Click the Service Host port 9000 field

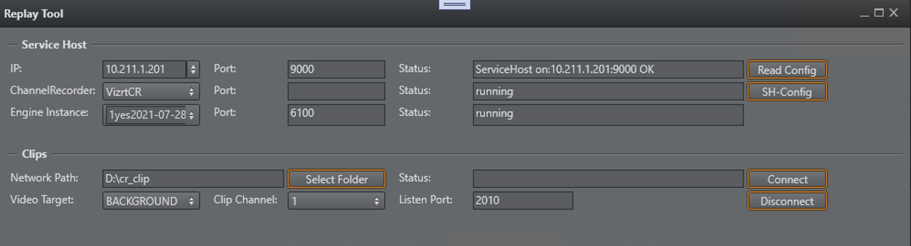pyautogui.click(x=336, y=69)
